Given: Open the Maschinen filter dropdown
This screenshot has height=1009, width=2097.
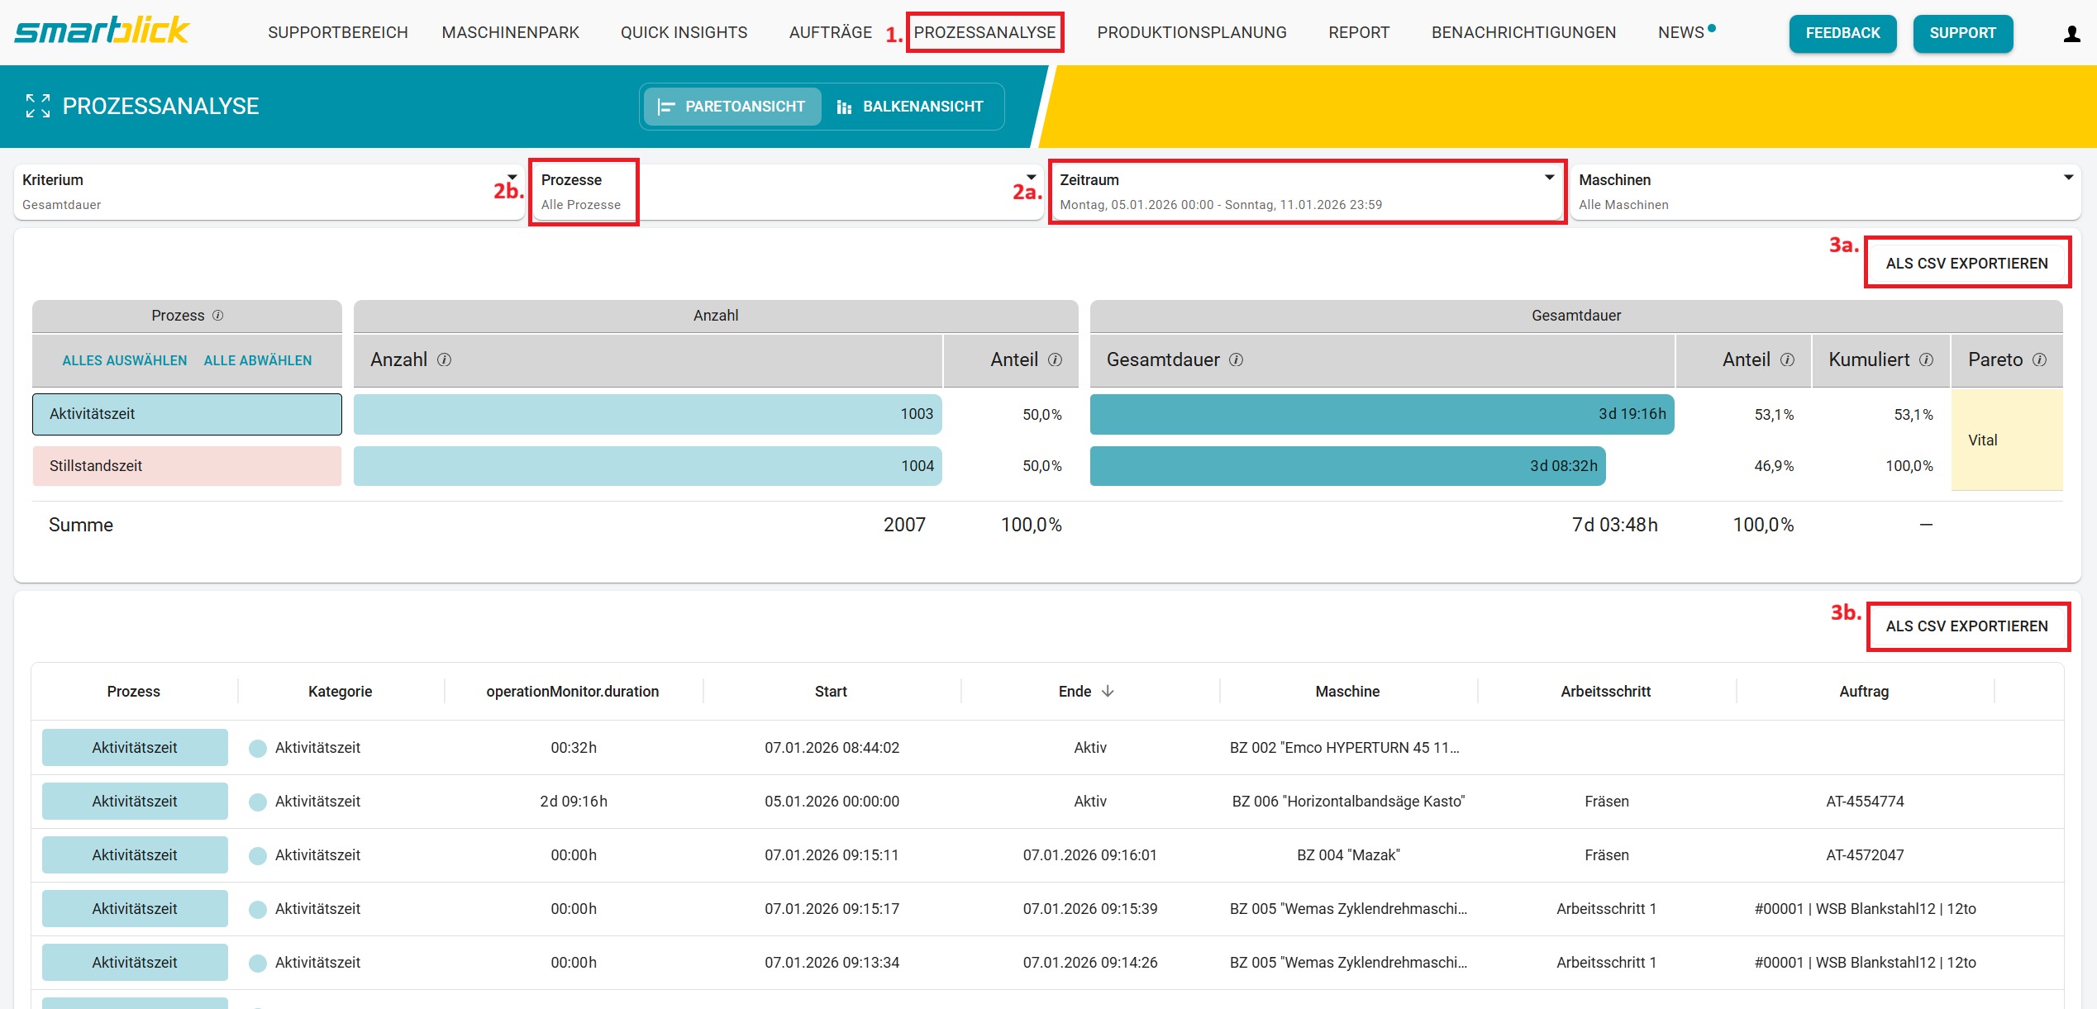Looking at the screenshot, I should 1824,192.
